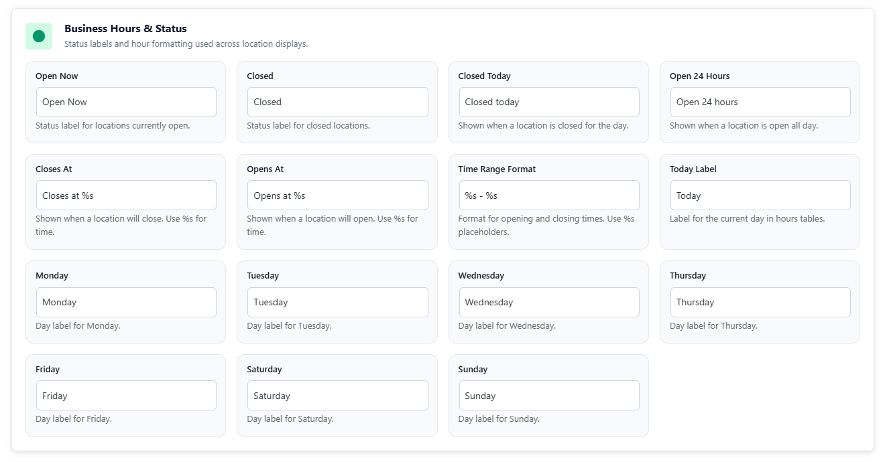Focus the Wednesday day label field

[x=549, y=303]
